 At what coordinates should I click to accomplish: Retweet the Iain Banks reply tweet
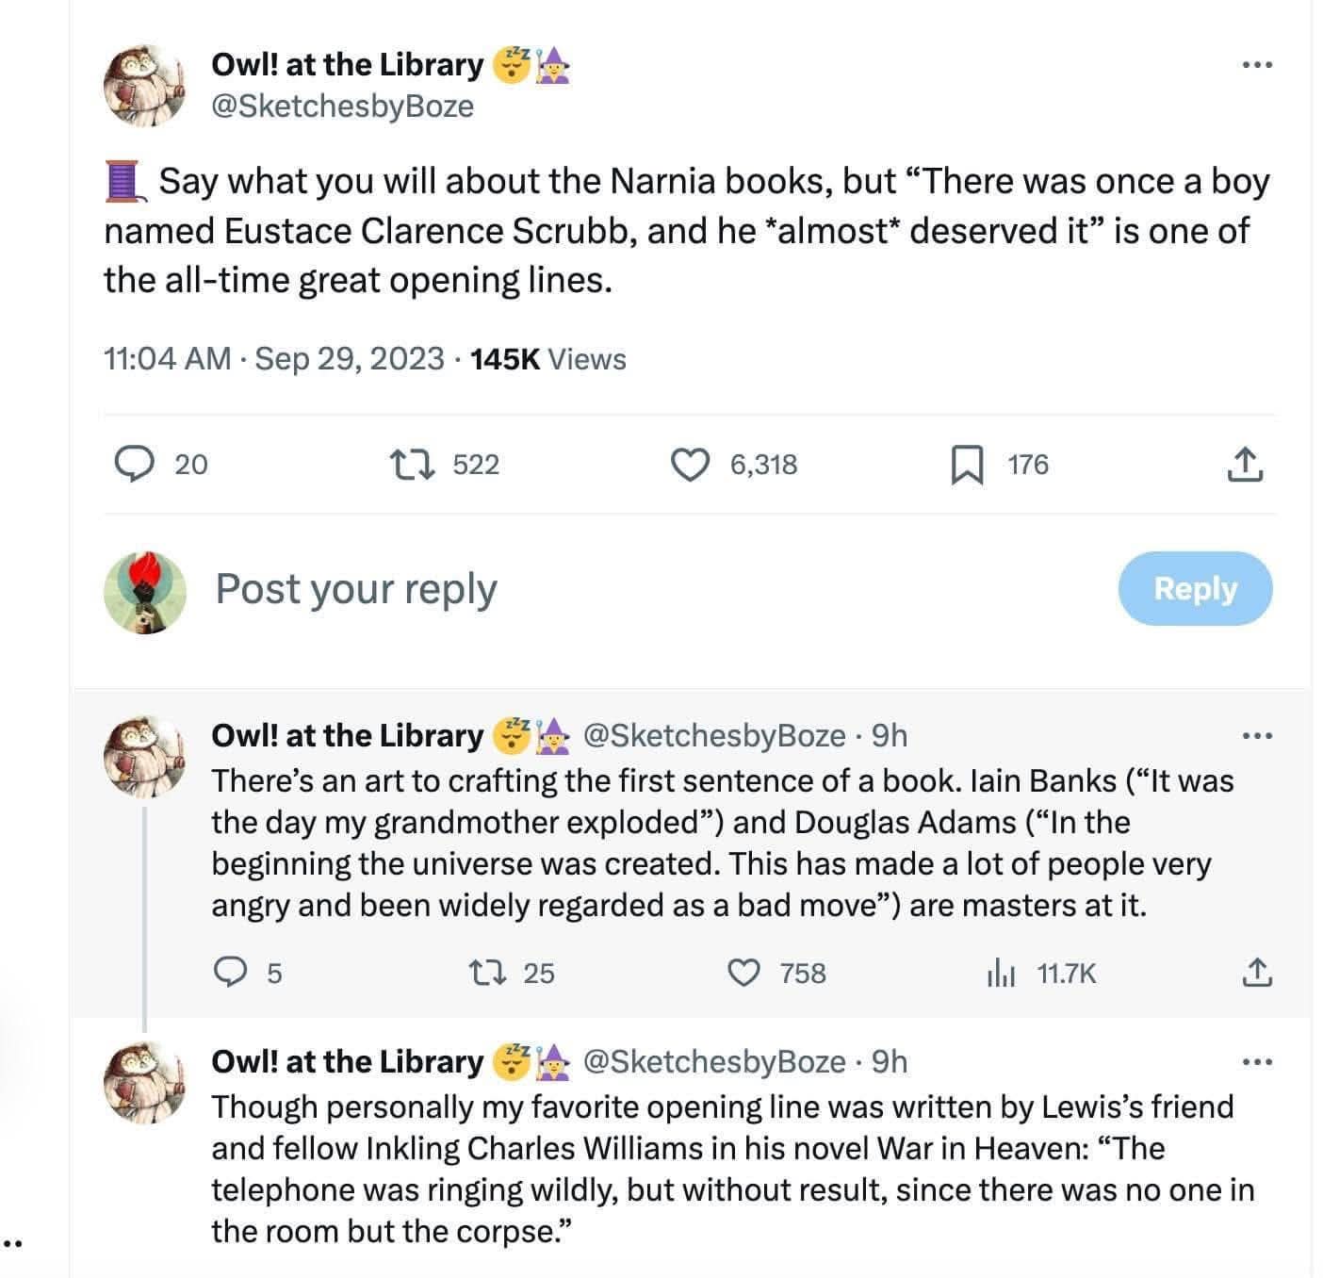483,972
